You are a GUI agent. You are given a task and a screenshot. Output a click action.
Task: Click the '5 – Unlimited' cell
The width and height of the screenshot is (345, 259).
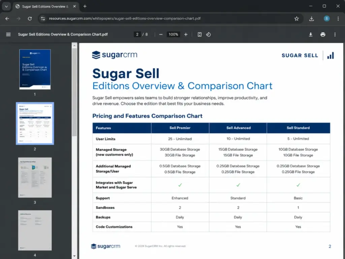coord(298,139)
